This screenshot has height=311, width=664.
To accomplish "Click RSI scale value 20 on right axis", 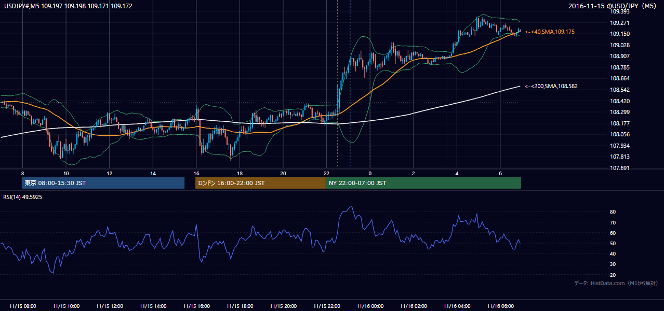I will point(613,275).
